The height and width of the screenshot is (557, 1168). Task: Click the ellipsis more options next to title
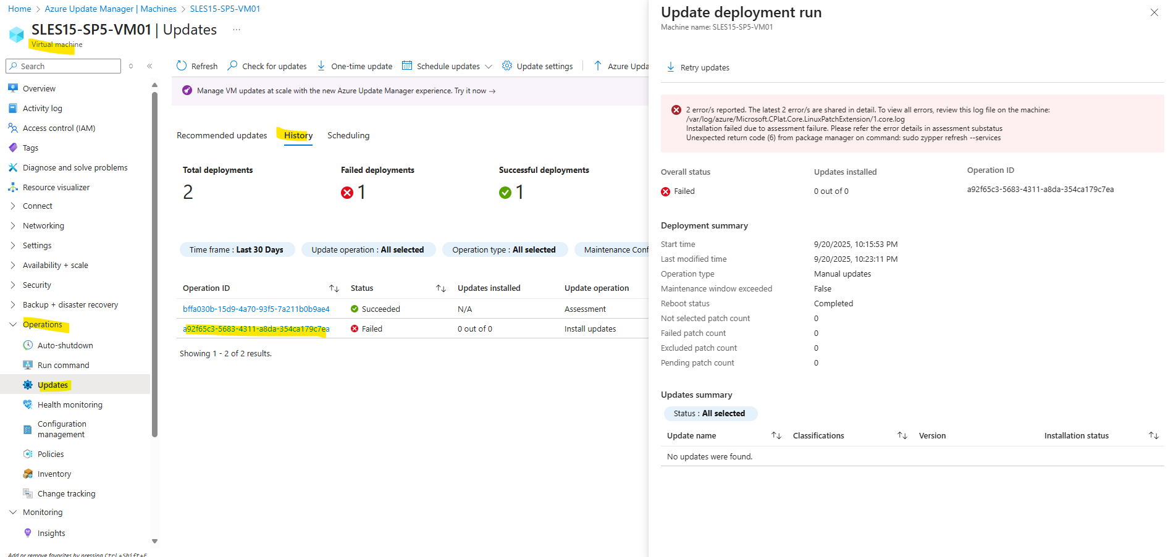click(236, 29)
